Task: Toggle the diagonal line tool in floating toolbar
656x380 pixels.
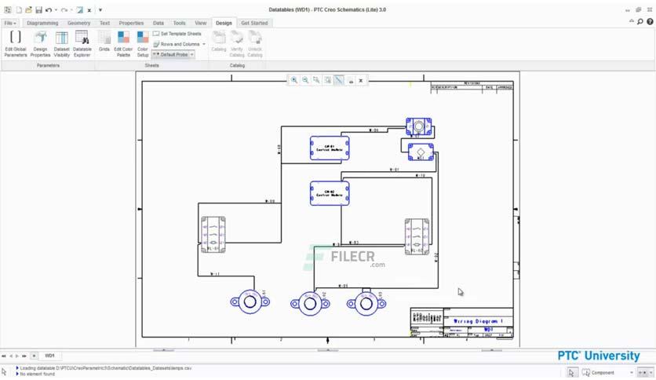Action: coord(339,80)
